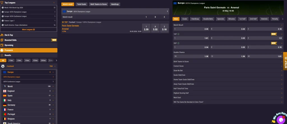Viewport: 287px width, 124px height.
Task: Collapse the Match Result market in details panel
Action: (282, 25)
